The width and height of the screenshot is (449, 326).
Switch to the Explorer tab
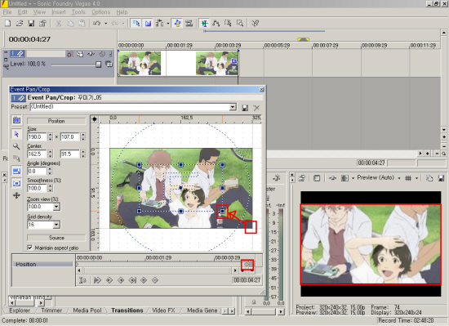20,310
